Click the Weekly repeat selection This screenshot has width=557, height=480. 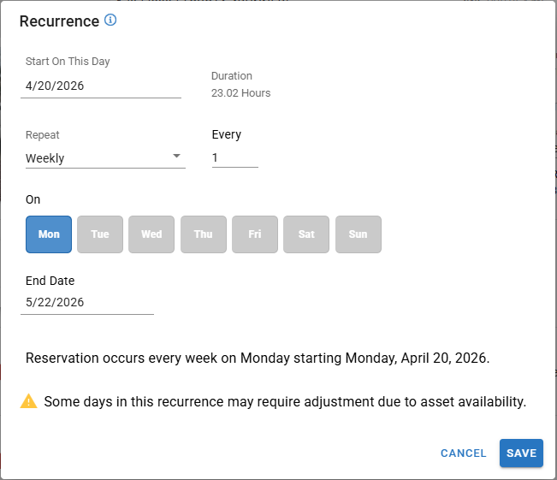pos(94,158)
